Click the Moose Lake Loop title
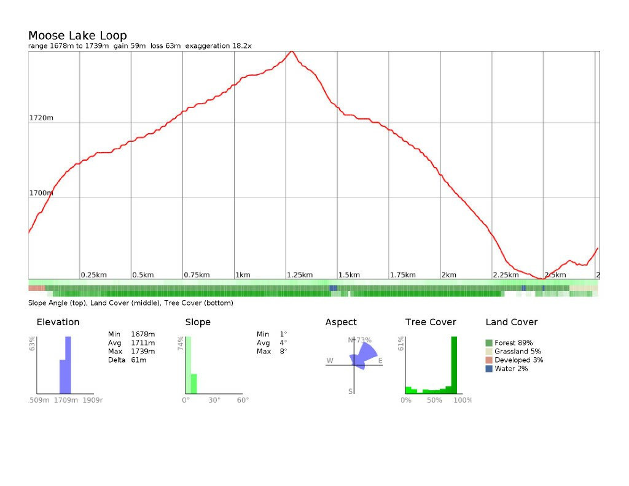629x486 pixels. tap(77, 36)
